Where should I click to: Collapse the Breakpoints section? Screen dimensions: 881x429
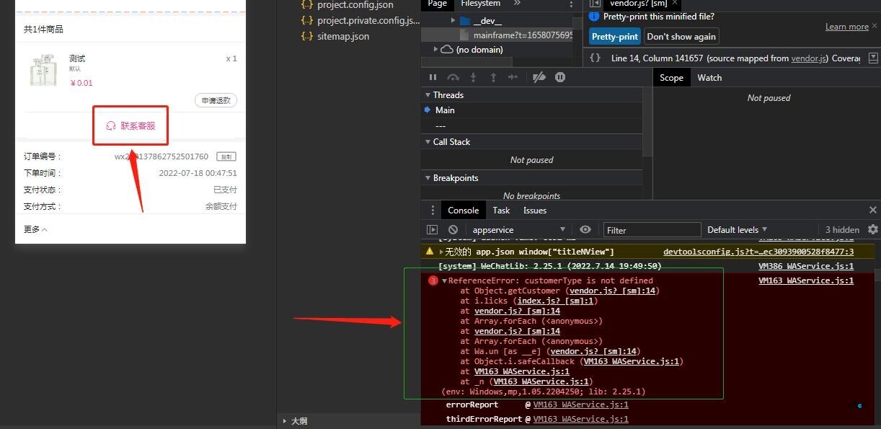coord(428,178)
